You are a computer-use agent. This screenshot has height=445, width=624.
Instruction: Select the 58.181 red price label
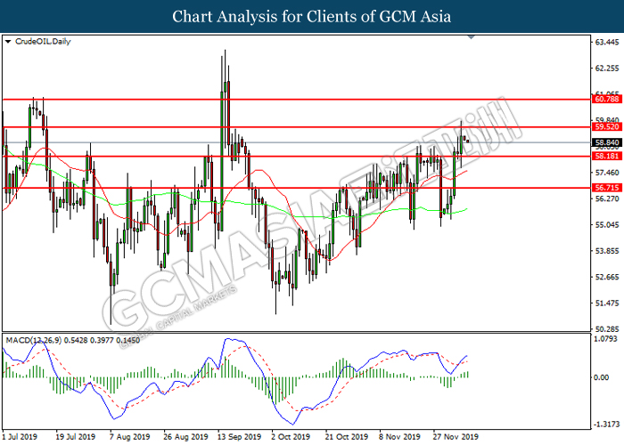pyautogui.click(x=606, y=156)
